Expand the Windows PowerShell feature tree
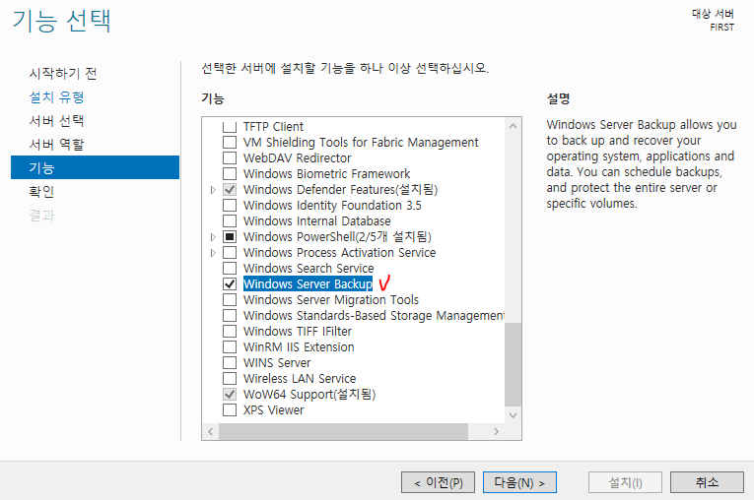The image size is (754, 500). tap(213, 237)
